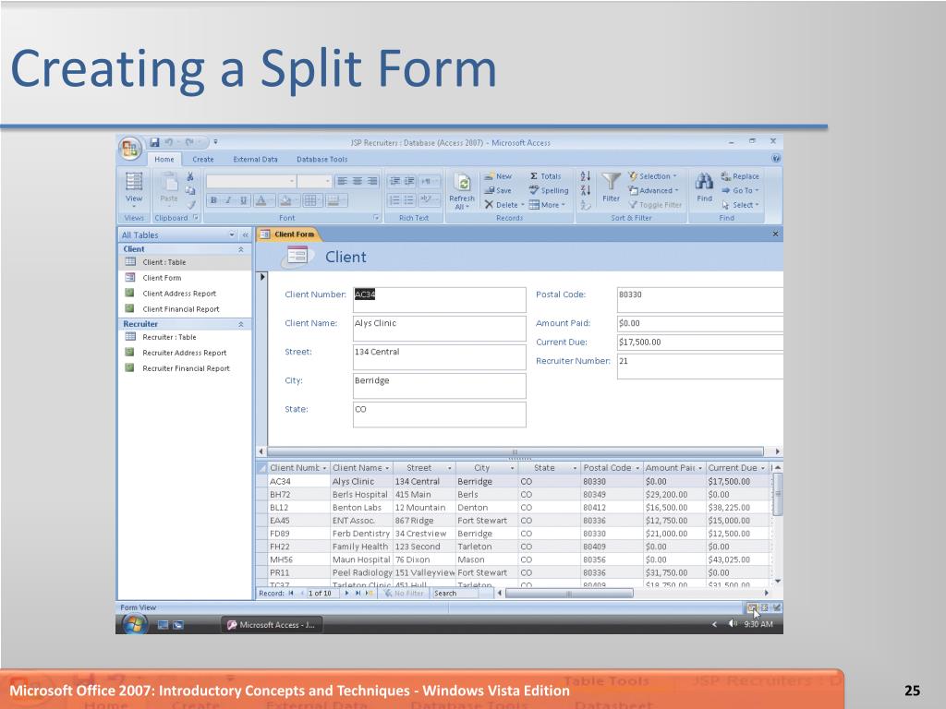
Task: Click the Search box in record navigator
Action: click(x=455, y=594)
